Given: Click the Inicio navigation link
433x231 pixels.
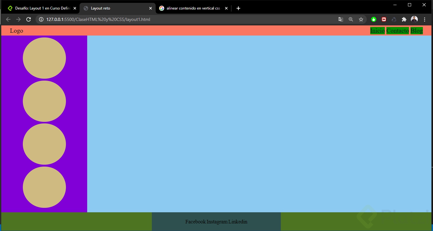Looking at the screenshot, I should [x=377, y=31].
